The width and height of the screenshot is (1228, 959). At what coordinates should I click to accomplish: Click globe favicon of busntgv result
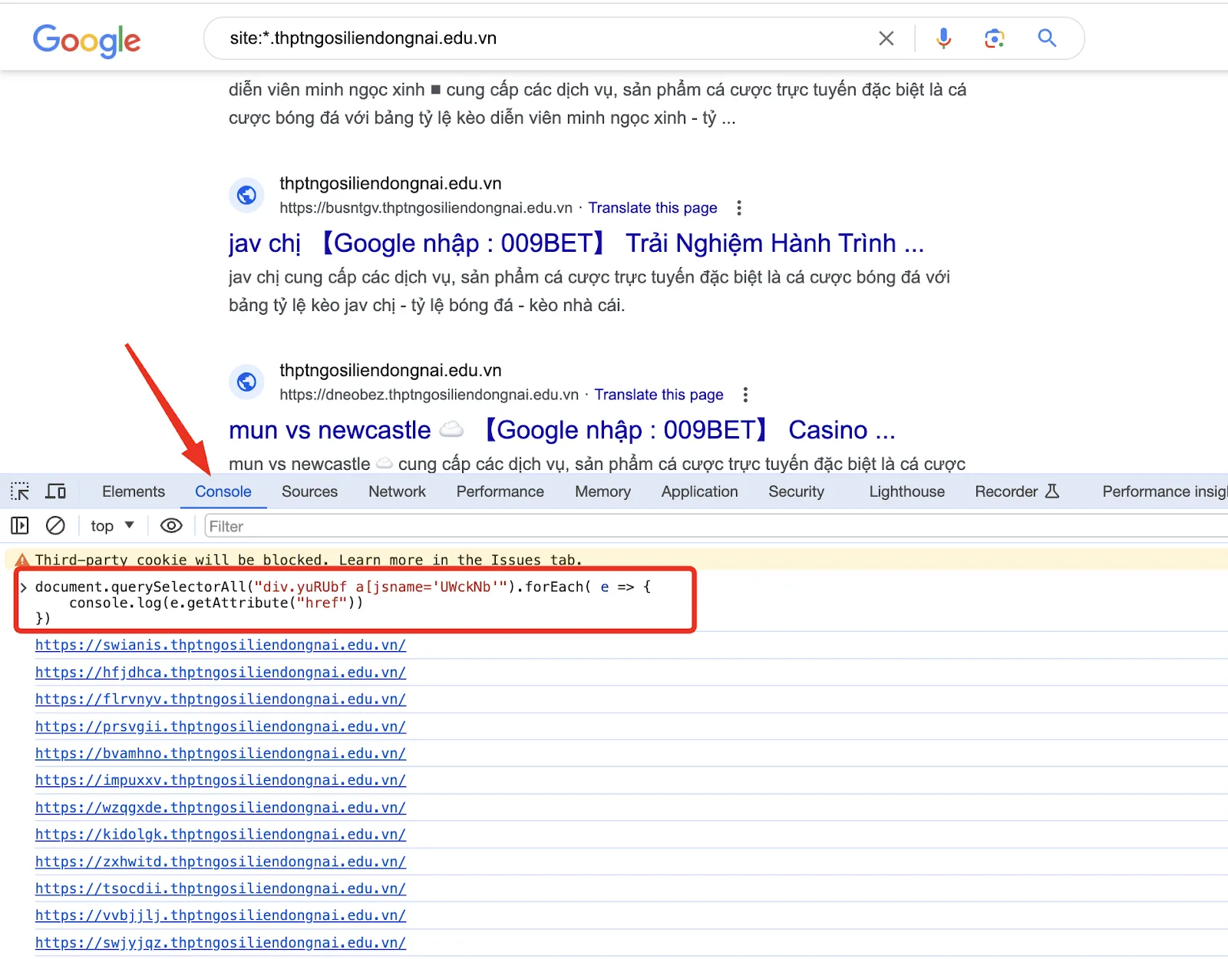click(246, 195)
